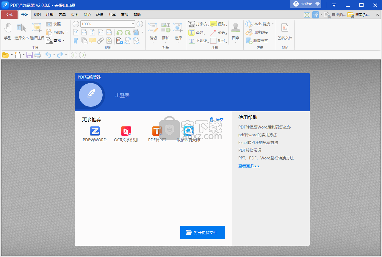
Task: Show actual size 1:1 page icon
Action: [x=76, y=32]
